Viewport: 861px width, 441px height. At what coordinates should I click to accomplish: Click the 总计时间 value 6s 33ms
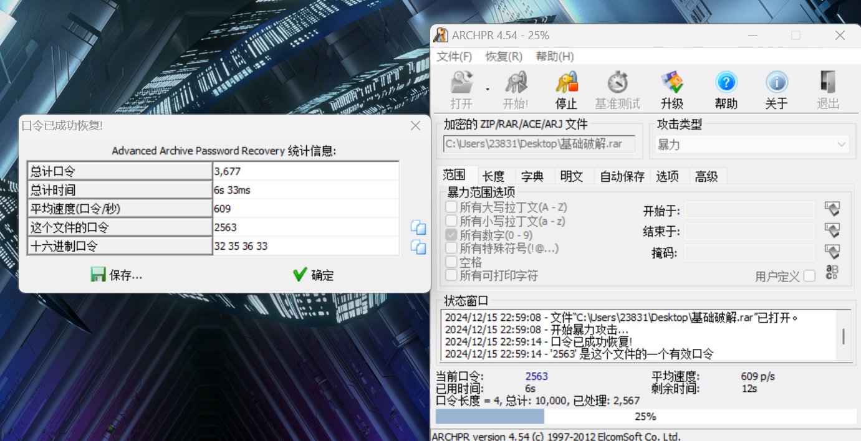(x=305, y=190)
